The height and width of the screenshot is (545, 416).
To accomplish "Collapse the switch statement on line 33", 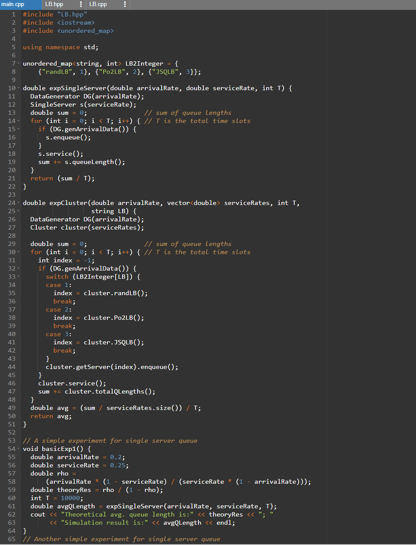I will click(19, 277).
